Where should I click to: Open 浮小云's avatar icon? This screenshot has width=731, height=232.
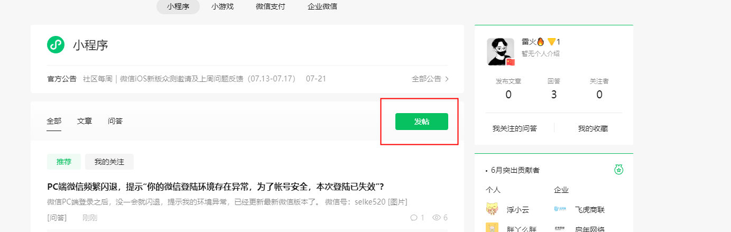(x=493, y=209)
